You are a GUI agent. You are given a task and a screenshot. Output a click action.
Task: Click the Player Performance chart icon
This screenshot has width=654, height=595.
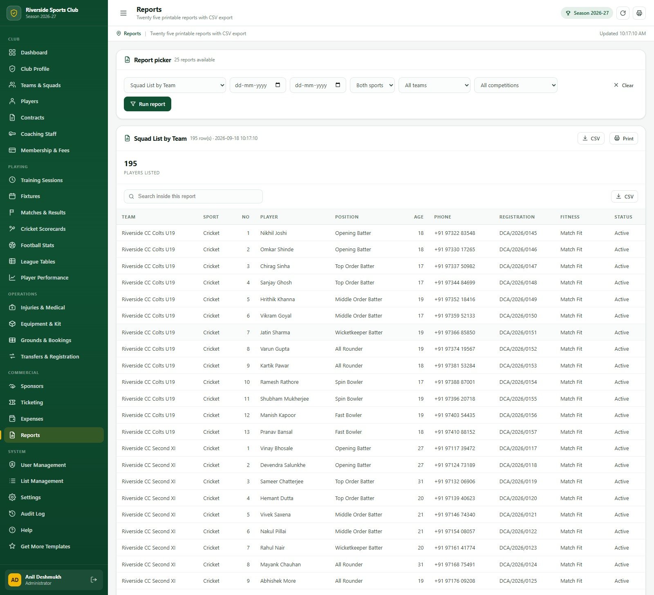pyautogui.click(x=12, y=277)
